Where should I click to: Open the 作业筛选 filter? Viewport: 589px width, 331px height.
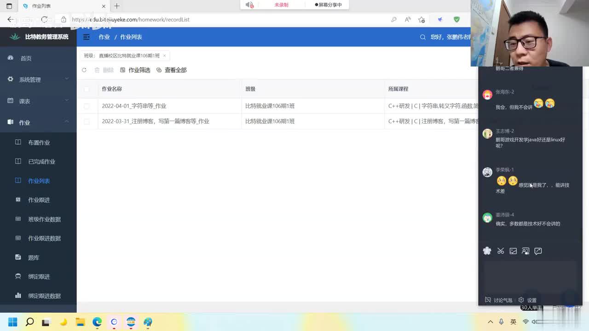tap(135, 70)
